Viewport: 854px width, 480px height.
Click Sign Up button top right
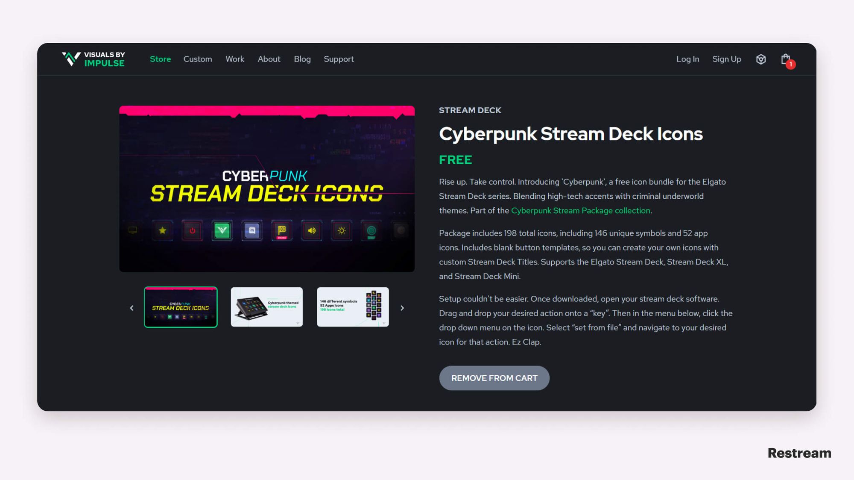(x=727, y=59)
